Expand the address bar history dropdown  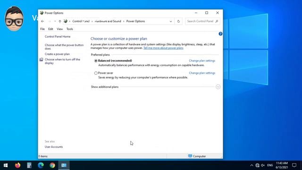pyautogui.click(x=171, y=21)
